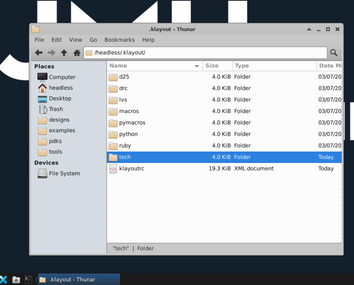The width and height of the screenshot is (354, 285).
Task: Click klayoutrc size 19.3 KiB
Action: tap(219, 168)
